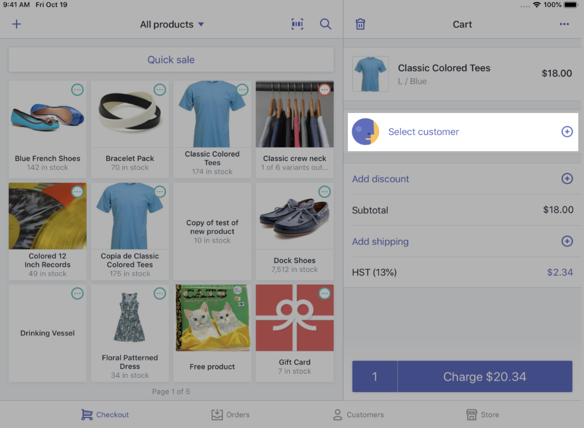Open the barcode scanner
The height and width of the screenshot is (428, 584).
click(297, 24)
